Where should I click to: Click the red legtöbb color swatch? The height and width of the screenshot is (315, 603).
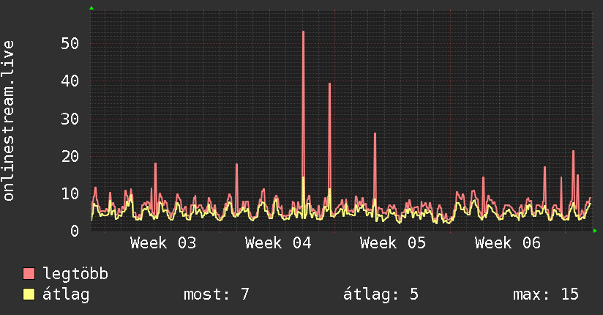click(29, 273)
